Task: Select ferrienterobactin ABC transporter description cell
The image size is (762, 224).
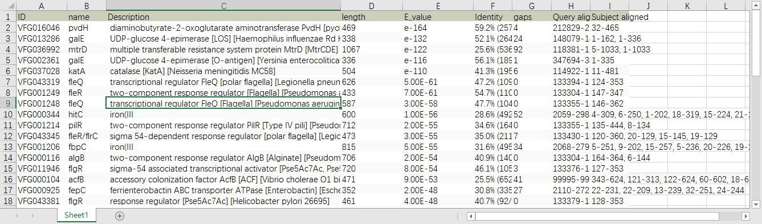Action: click(223, 190)
